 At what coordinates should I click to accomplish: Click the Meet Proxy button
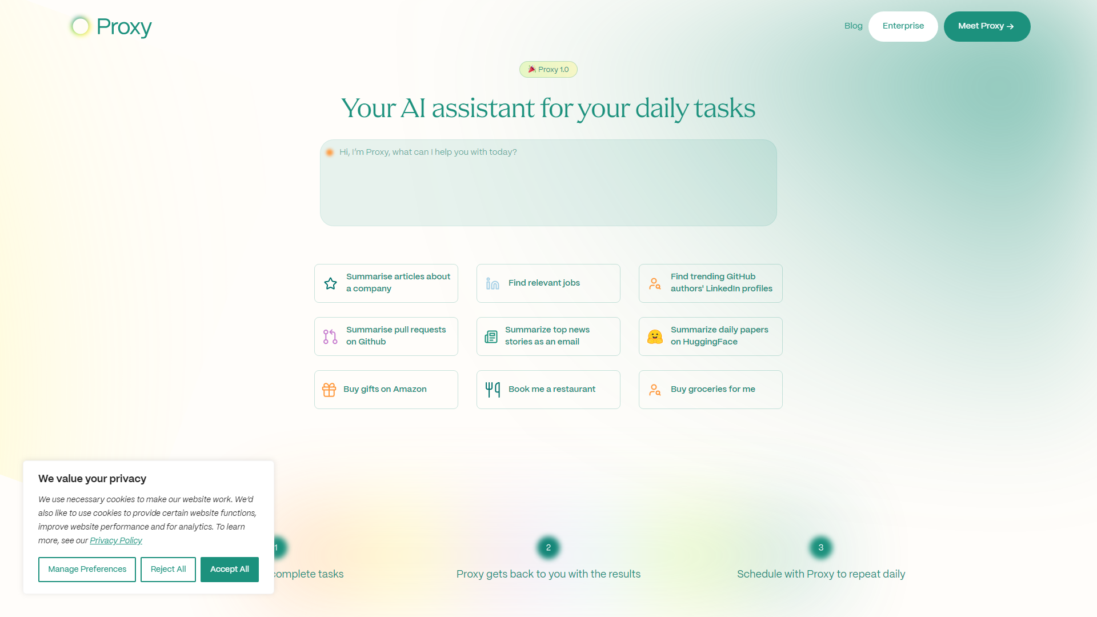pyautogui.click(x=987, y=26)
